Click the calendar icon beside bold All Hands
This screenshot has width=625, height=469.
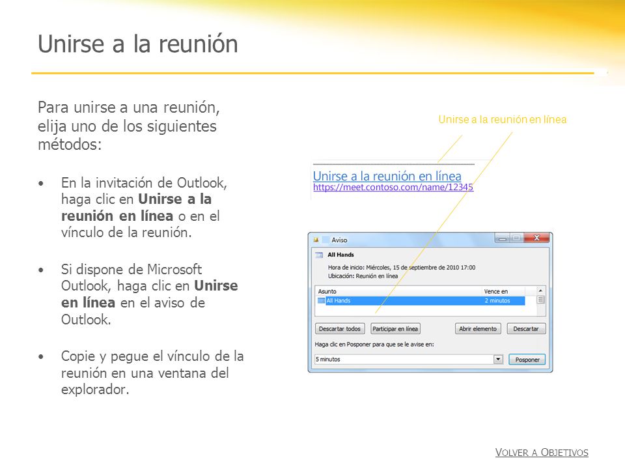(x=319, y=255)
